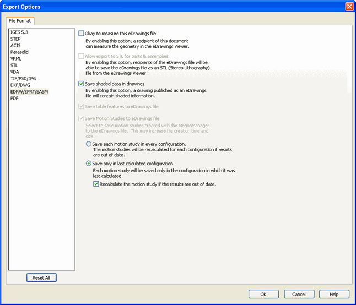This screenshot has width=356, height=305.
Task: Select PDF in format list
Action: tap(14, 99)
